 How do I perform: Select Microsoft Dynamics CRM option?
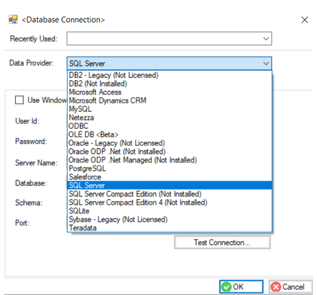[x=107, y=101]
